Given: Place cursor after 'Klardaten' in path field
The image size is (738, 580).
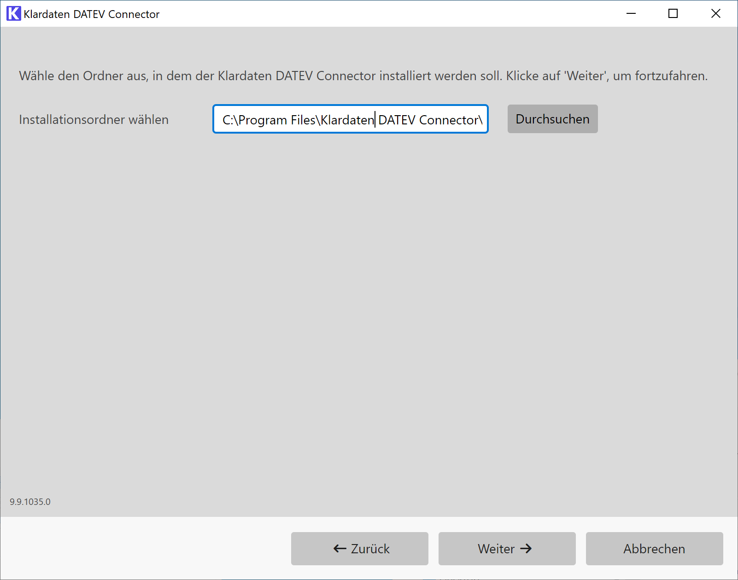Looking at the screenshot, I should [375, 119].
